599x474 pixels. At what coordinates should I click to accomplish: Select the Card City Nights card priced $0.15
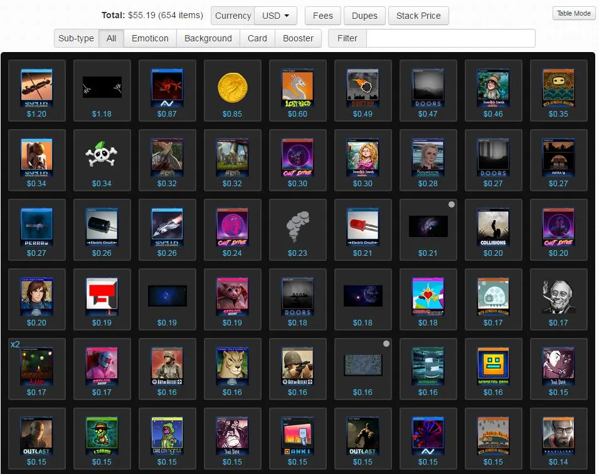point(167,438)
